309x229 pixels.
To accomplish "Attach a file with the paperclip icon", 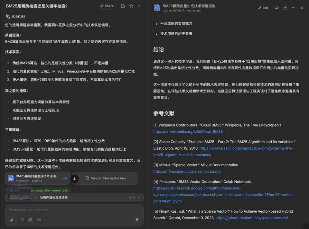I will pos(12,220).
